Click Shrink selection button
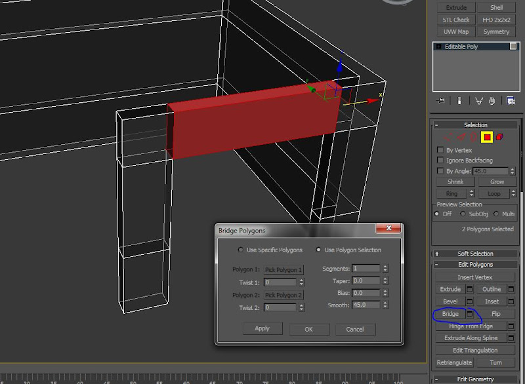 pyautogui.click(x=455, y=182)
